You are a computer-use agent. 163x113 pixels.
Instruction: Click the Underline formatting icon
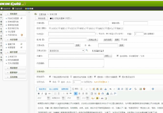tap(46, 94)
